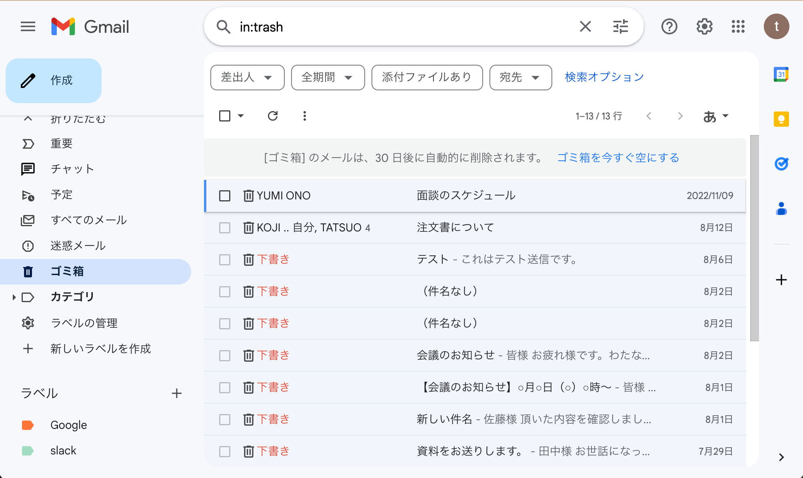Clear the in:trash search query
Image resolution: width=803 pixels, height=478 pixels.
pos(585,27)
